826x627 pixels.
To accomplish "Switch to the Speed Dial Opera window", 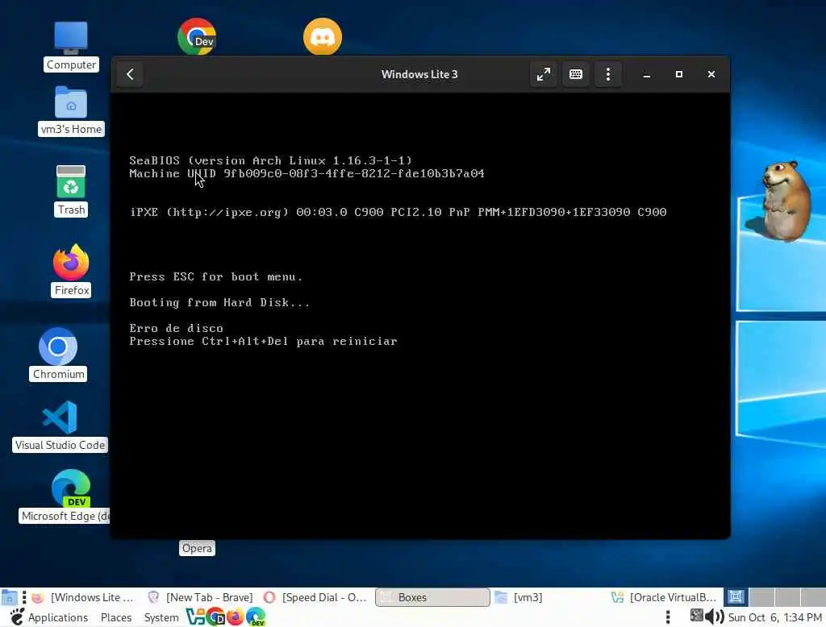I will click(317, 597).
